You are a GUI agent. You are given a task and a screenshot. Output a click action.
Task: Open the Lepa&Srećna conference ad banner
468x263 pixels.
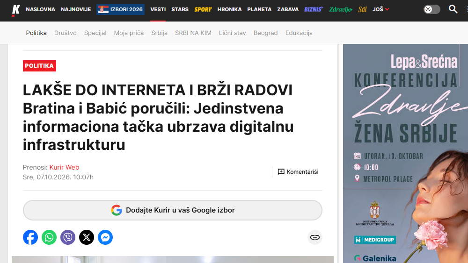pyautogui.click(x=405, y=153)
